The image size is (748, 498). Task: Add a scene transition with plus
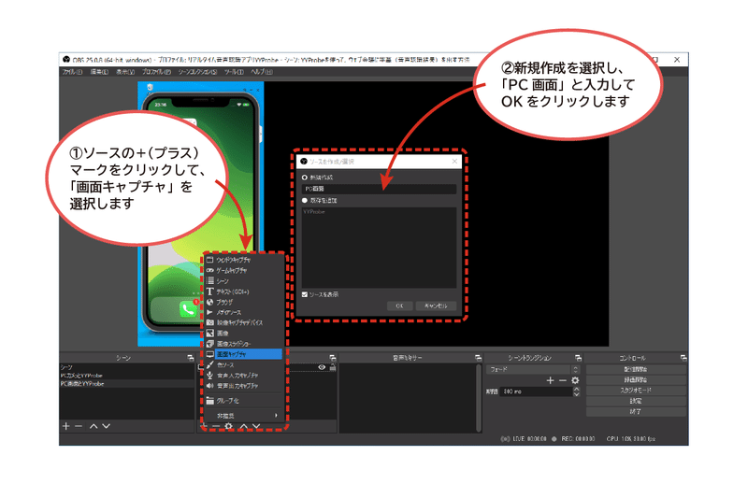click(x=550, y=380)
